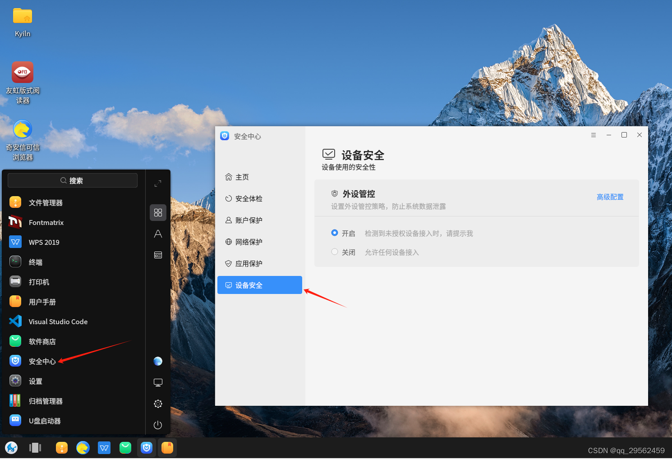This screenshot has height=459, width=672.
Task: Click 安全中心 shield icon on taskbar
Action: [147, 448]
